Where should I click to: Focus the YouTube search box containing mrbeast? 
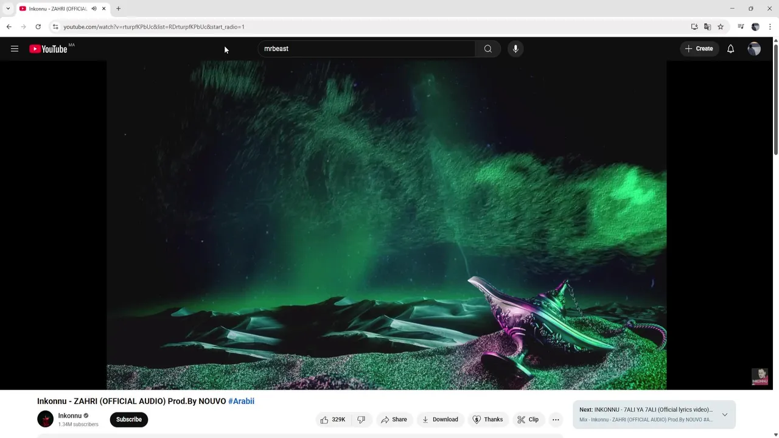click(x=366, y=49)
